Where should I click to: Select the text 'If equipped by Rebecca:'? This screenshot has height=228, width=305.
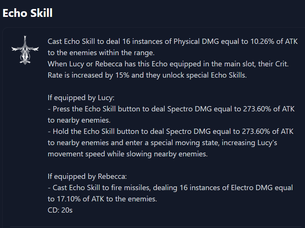(87, 176)
